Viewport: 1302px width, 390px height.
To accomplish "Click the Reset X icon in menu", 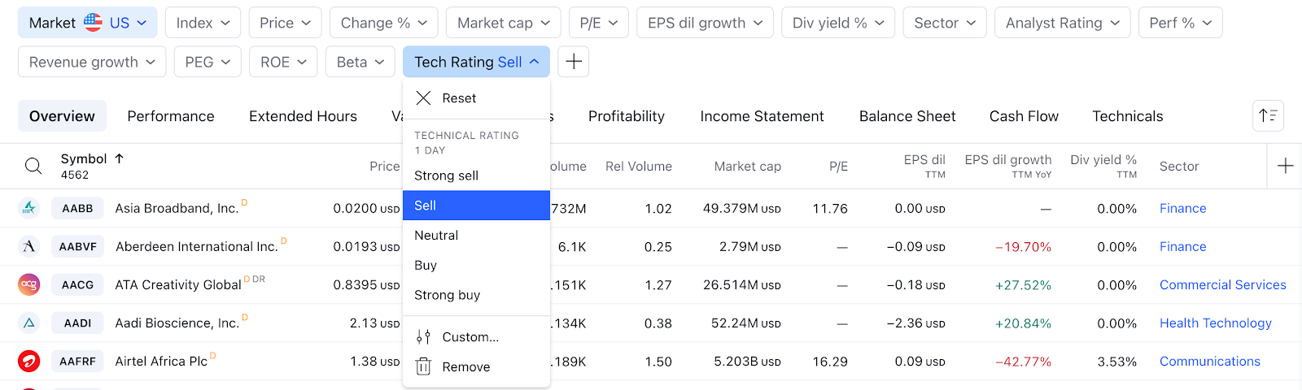I will 423,98.
